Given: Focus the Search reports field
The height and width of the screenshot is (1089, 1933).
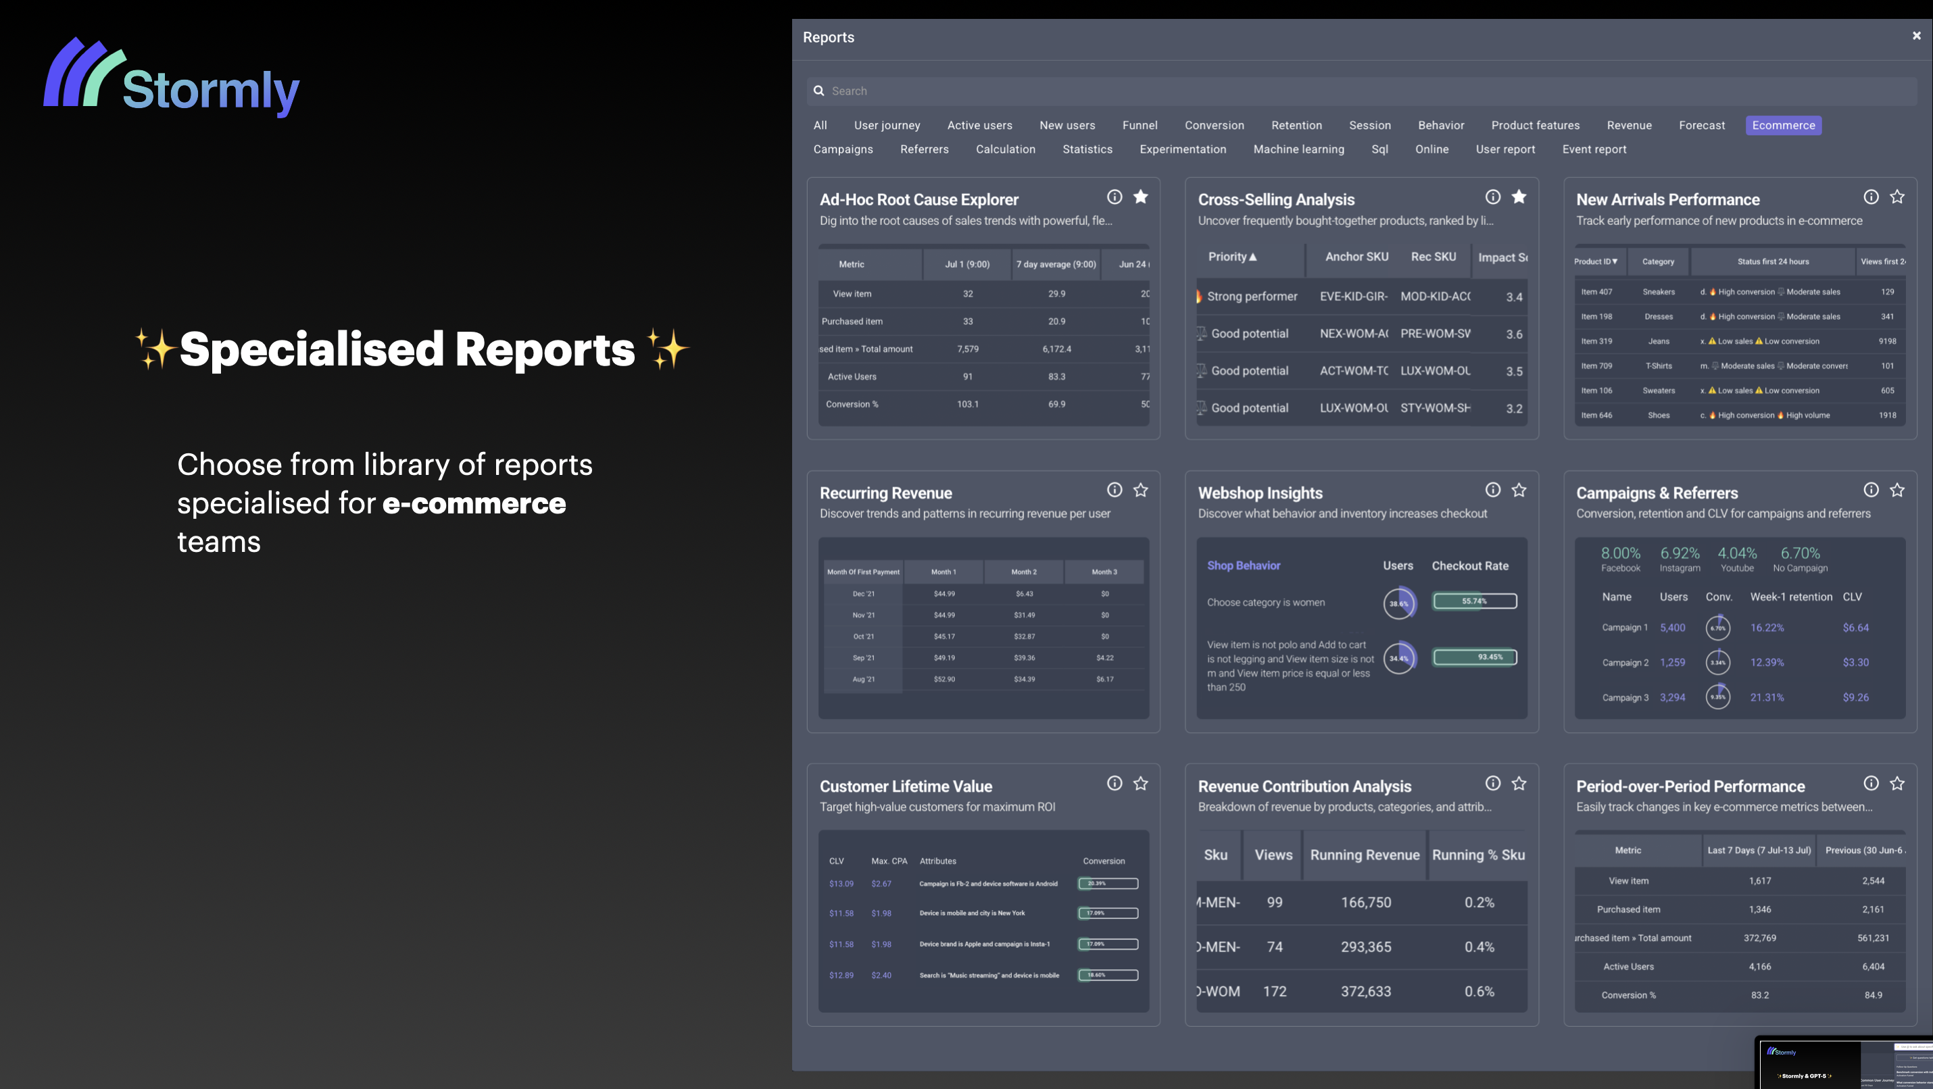Looking at the screenshot, I should click(1361, 91).
